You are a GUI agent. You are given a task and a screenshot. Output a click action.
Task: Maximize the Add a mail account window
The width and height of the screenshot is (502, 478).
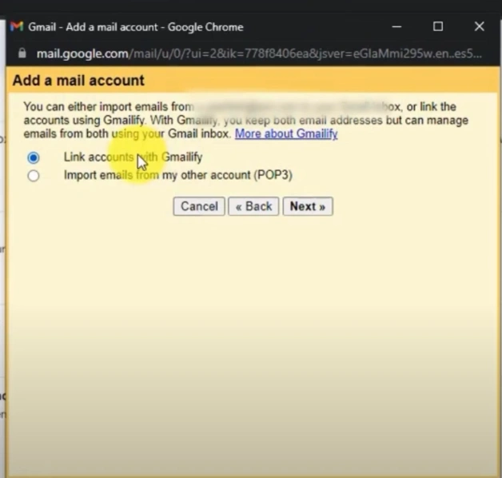pos(438,26)
